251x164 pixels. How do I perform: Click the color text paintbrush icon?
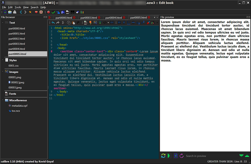coord(148,23)
